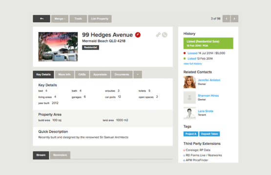Go to previous property record arrow
The image size is (271, 175).
coord(226,18)
